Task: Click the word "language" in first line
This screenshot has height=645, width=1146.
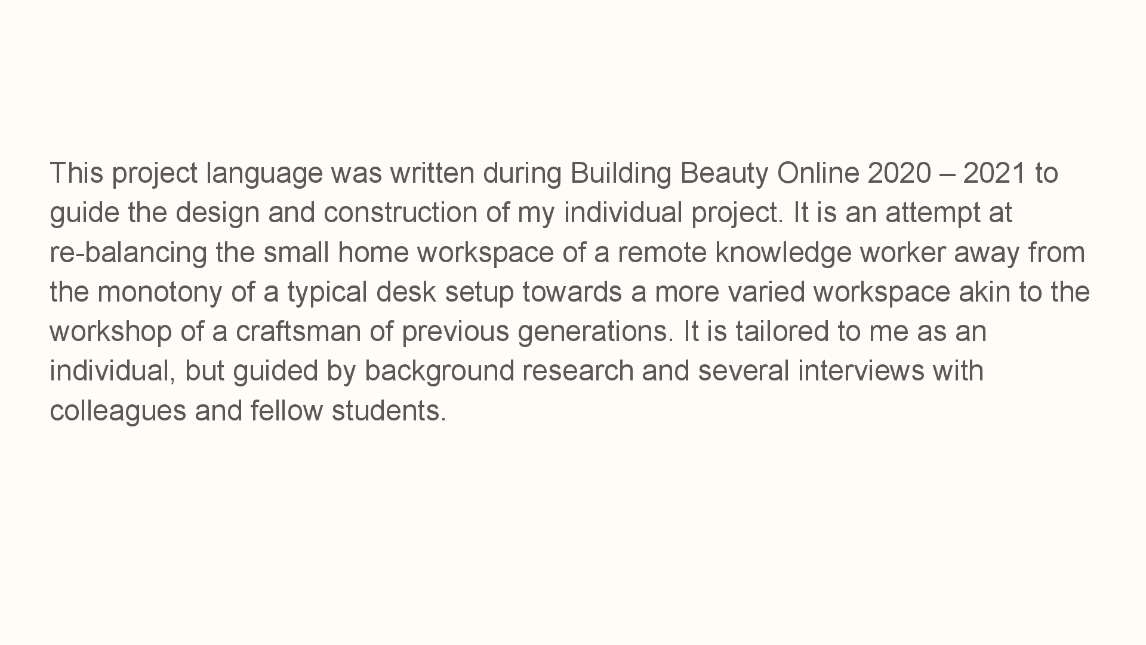Action: coord(264,174)
